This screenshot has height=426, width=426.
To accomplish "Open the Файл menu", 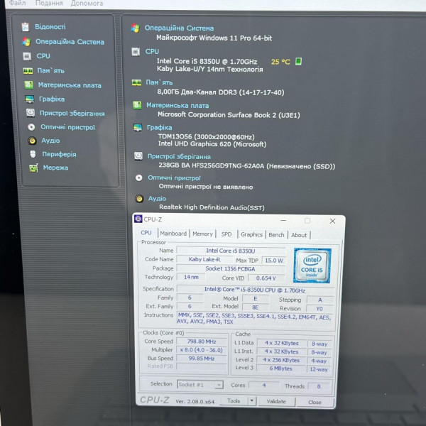I will [x=17, y=3].
